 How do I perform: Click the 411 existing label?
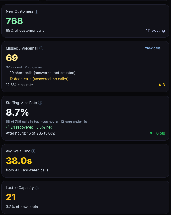[x=155, y=31]
